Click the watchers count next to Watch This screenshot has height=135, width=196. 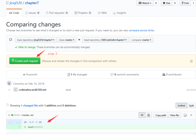156,3
